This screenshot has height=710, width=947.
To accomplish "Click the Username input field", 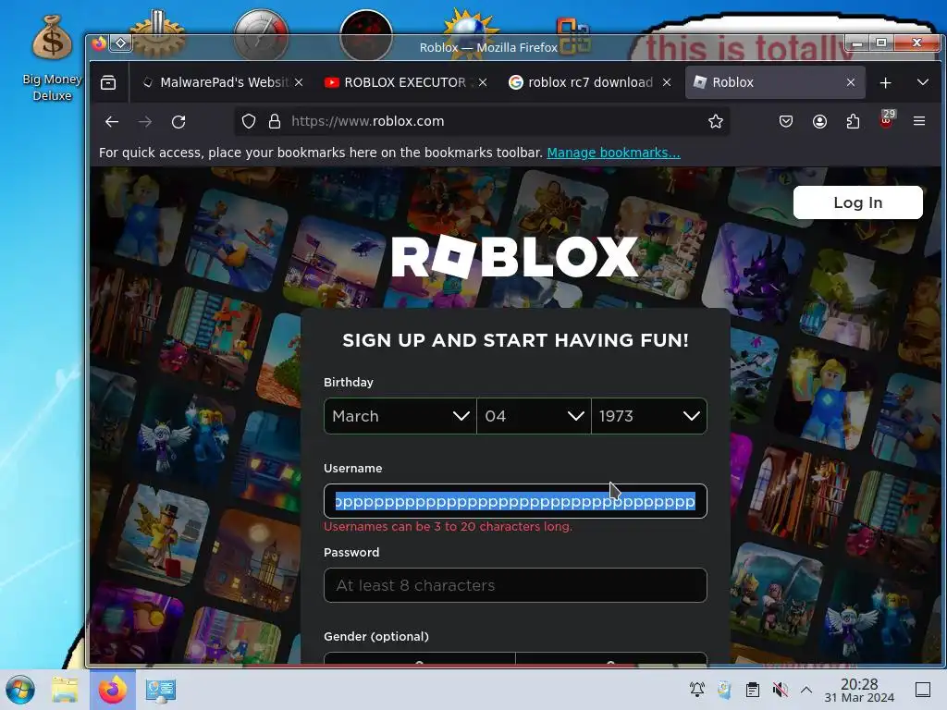I will click(515, 501).
